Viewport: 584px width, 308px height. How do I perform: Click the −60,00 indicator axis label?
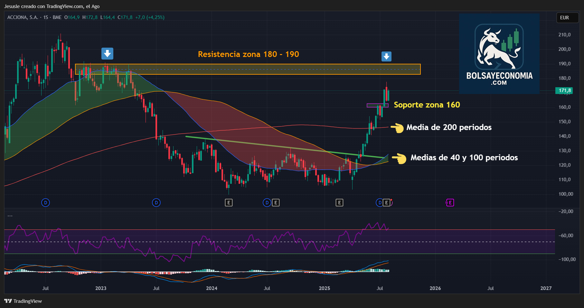[x=566, y=235]
